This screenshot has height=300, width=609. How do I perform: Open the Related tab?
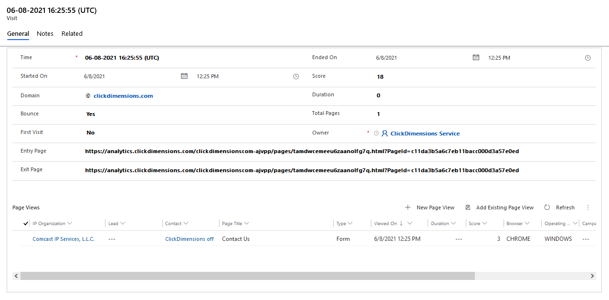(72, 33)
